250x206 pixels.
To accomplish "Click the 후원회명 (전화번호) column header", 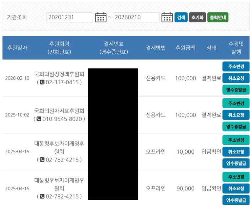I will coord(59,48).
